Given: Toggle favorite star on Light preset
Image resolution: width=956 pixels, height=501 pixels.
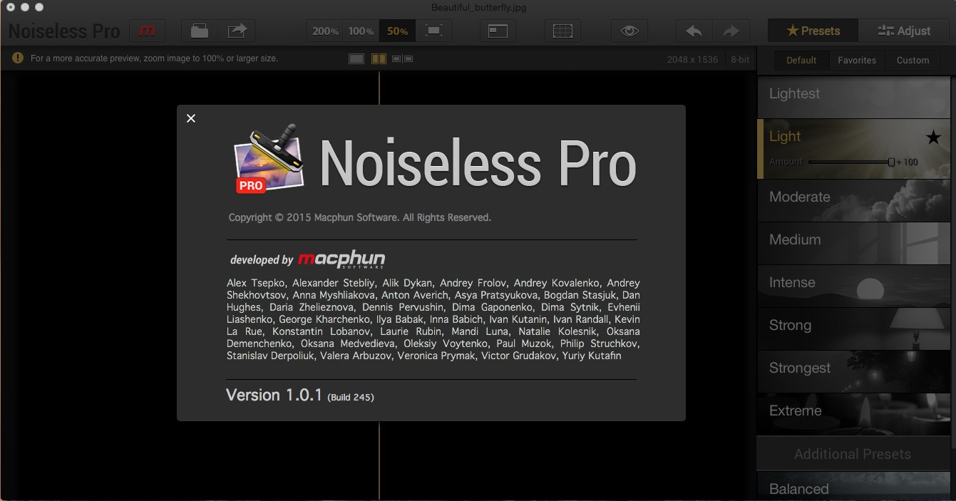Looking at the screenshot, I should point(932,137).
